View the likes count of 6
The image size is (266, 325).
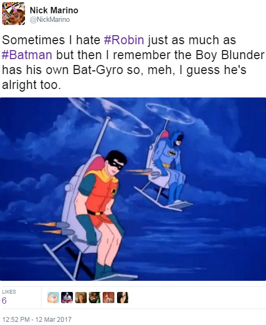[4, 300]
